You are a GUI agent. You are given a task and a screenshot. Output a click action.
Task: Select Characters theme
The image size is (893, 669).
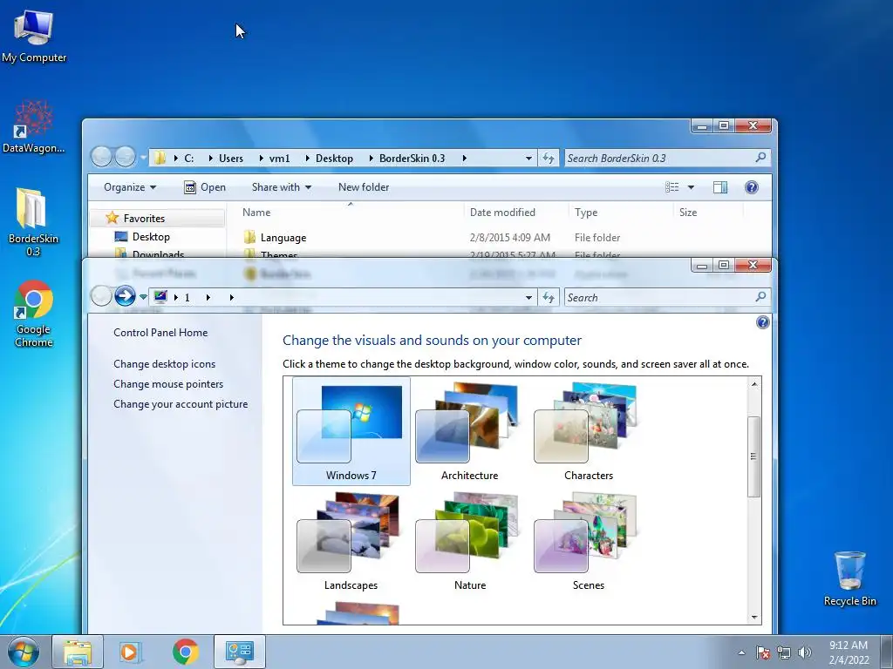tap(589, 432)
